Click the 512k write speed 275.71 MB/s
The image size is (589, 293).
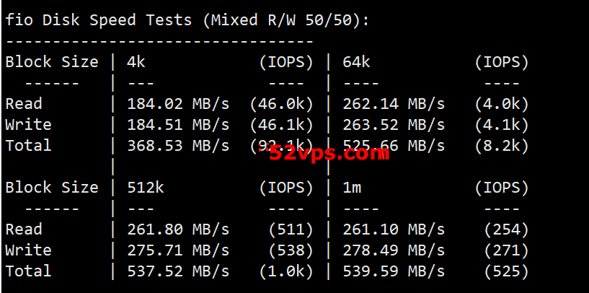point(178,250)
